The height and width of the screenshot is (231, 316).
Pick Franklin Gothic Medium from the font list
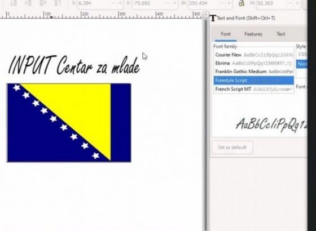click(254, 72)
